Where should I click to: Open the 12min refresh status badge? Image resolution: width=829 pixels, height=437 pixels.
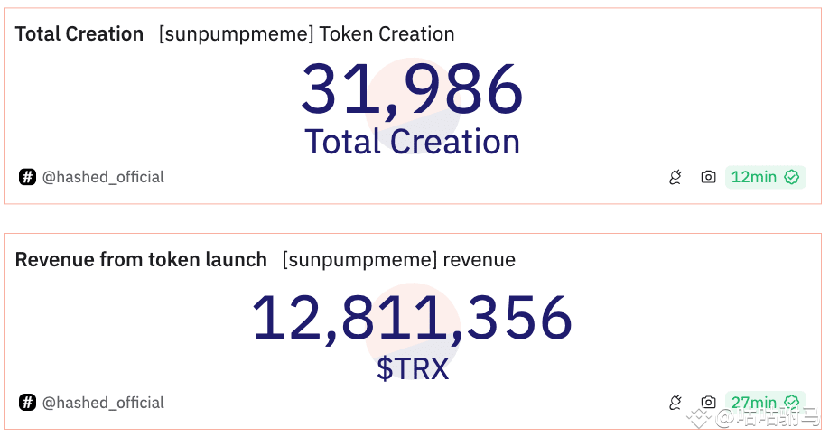(765, 177)
